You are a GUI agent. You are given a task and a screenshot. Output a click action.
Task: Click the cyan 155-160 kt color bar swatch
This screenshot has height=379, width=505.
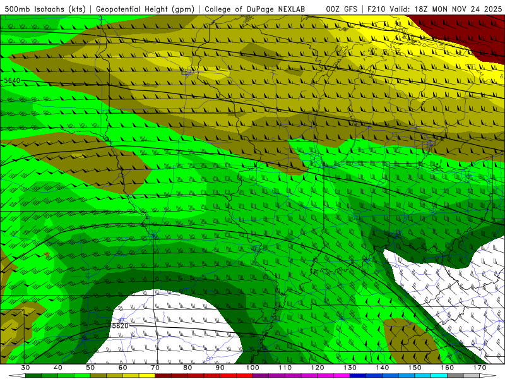point(439,376)
